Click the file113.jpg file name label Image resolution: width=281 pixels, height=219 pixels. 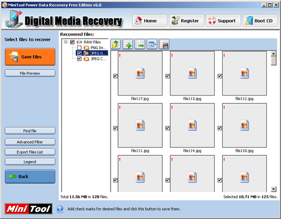coord(192,99)
